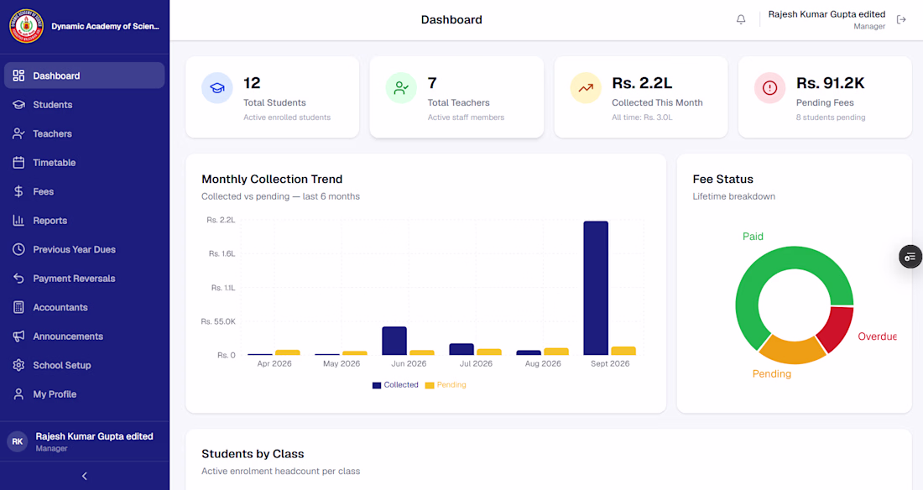Click the Fee Status heading
923x490 pixels.
pos(722,179)
